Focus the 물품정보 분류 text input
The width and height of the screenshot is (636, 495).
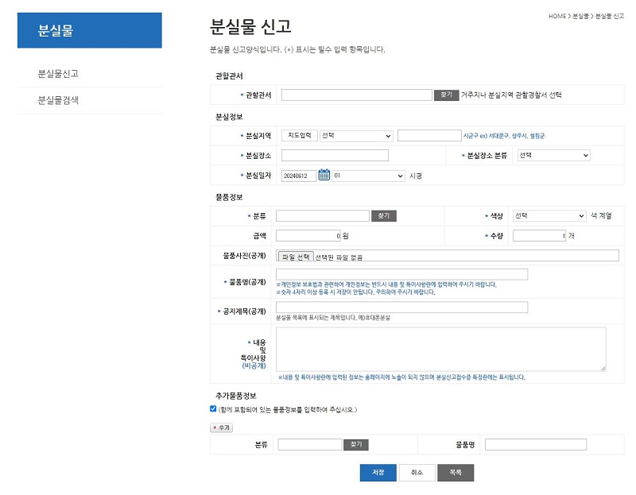tap(323, 215)
